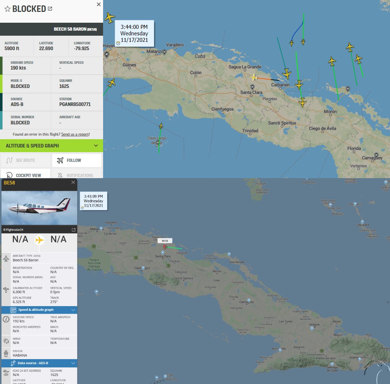Click the Santiago de Cuba airport pin

click(332, 364)
